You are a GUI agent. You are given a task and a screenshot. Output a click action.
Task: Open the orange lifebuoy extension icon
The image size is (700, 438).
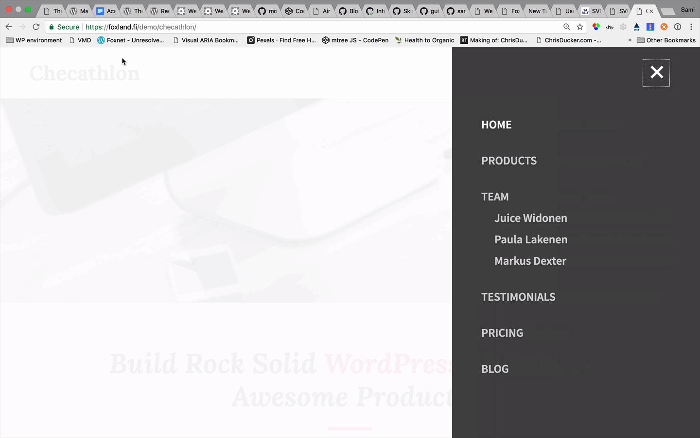tap(664, 27)
